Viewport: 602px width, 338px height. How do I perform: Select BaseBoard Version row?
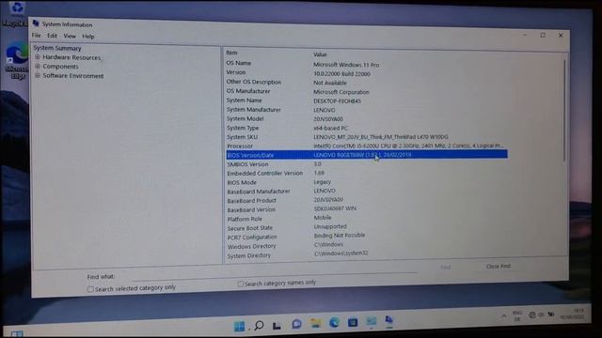point(367,209)
